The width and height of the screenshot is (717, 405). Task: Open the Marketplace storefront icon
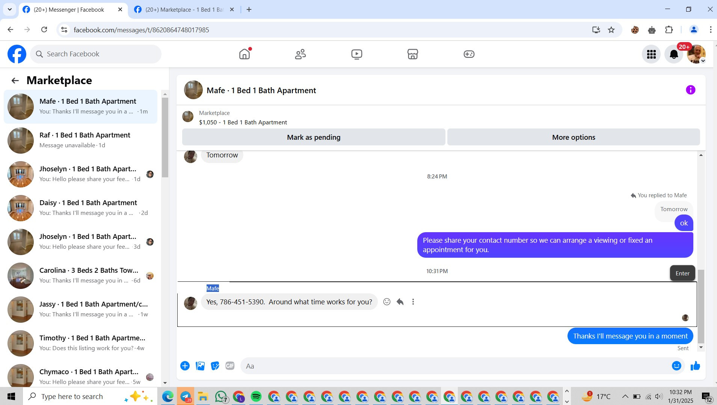[413, 54]
